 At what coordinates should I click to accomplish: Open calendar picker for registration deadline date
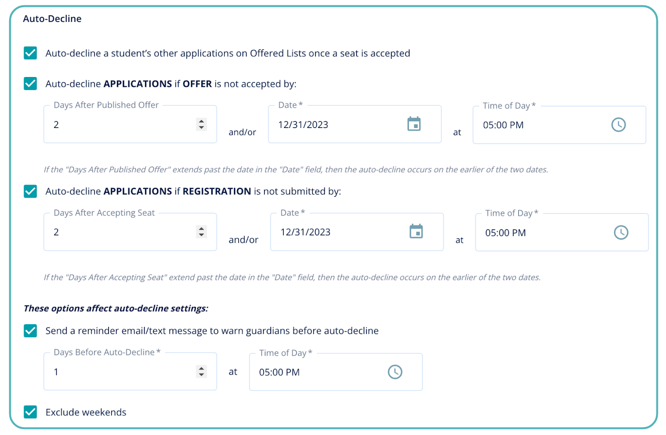(x=416, y=232)
